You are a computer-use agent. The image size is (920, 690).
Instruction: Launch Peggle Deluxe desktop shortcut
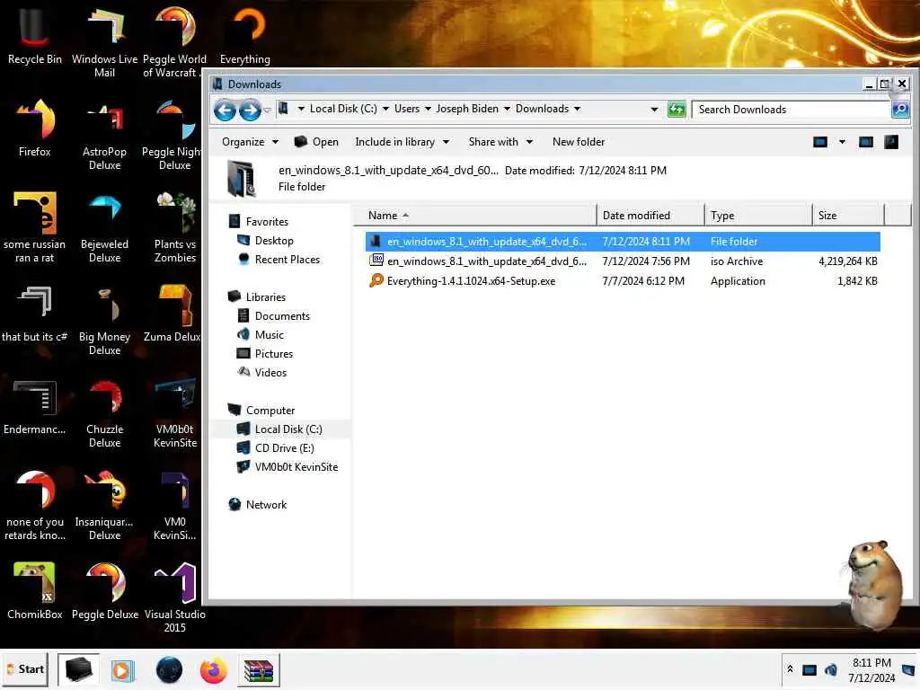click(105, 591)
